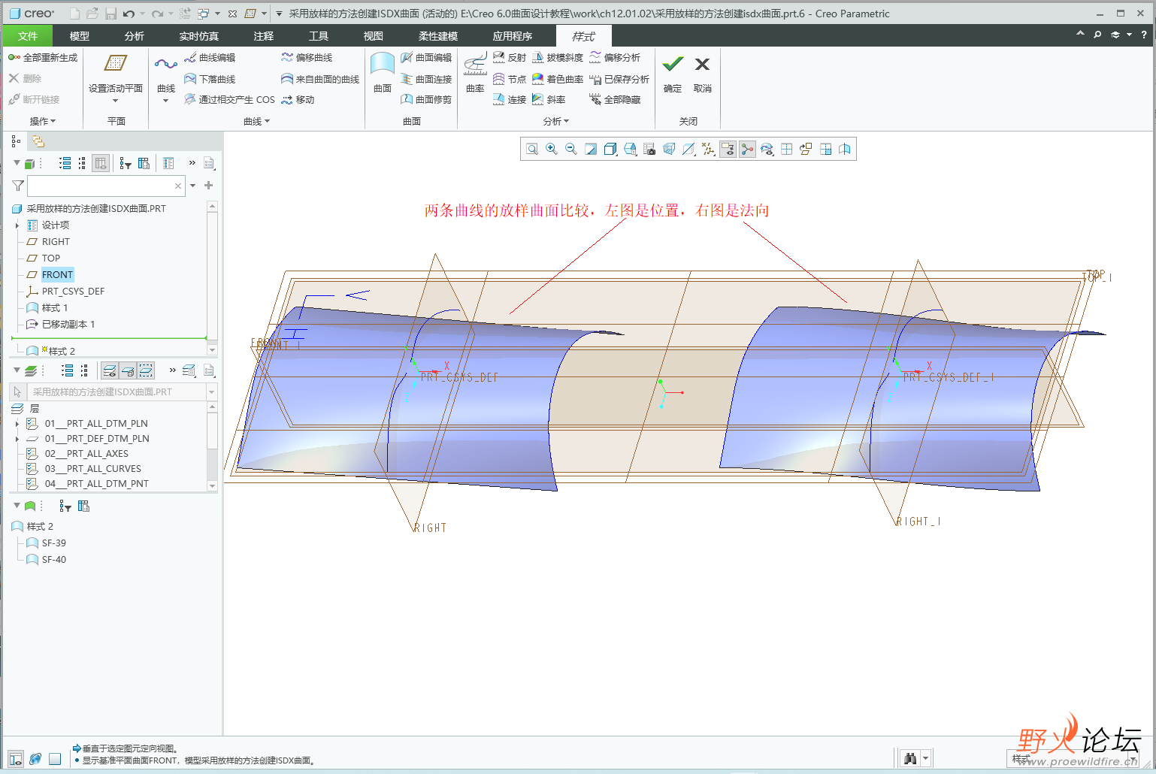Click 设置活动平面 (Set Active Plane) icon

point(116,64)
